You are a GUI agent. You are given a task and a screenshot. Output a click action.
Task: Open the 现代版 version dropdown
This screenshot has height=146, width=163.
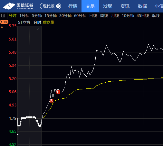pos(50,6)
